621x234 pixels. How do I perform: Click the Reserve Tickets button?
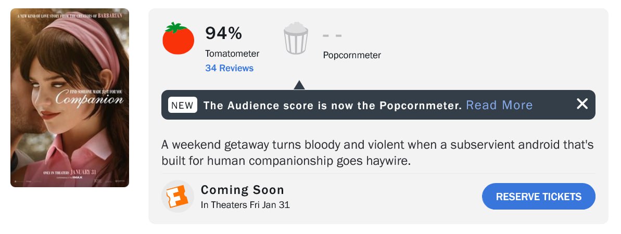click(539, 197)
